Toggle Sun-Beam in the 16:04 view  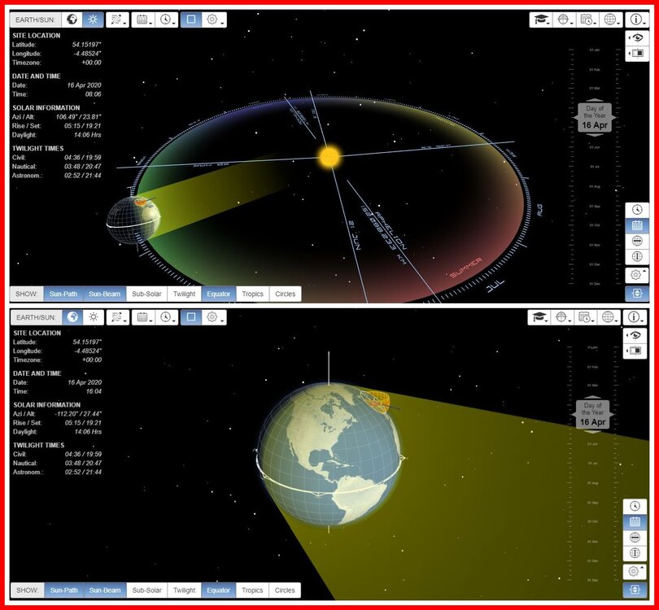coord(105,590)
